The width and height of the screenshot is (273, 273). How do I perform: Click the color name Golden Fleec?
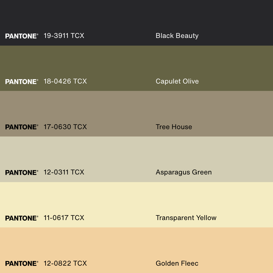tap(177, 263)
